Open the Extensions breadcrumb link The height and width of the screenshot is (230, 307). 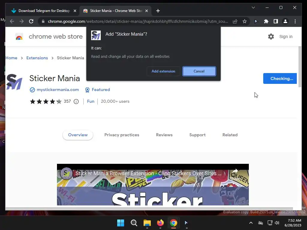point(37,58)
